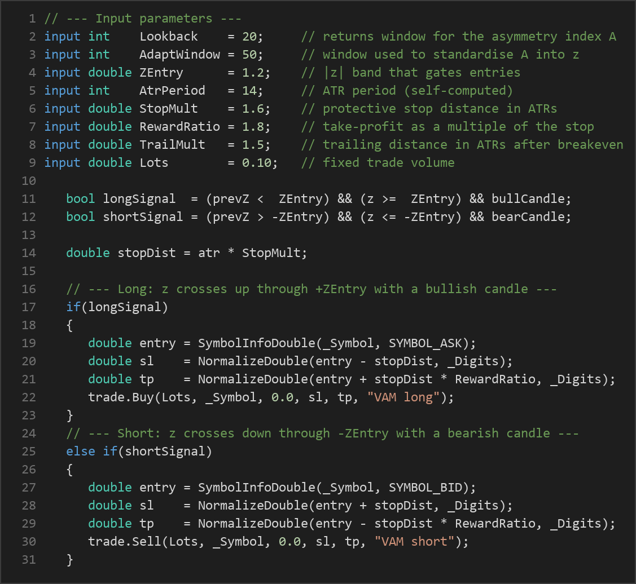Click bullCandle at end of line 11
Screen dimensions: 636x584
pos(528,198)
